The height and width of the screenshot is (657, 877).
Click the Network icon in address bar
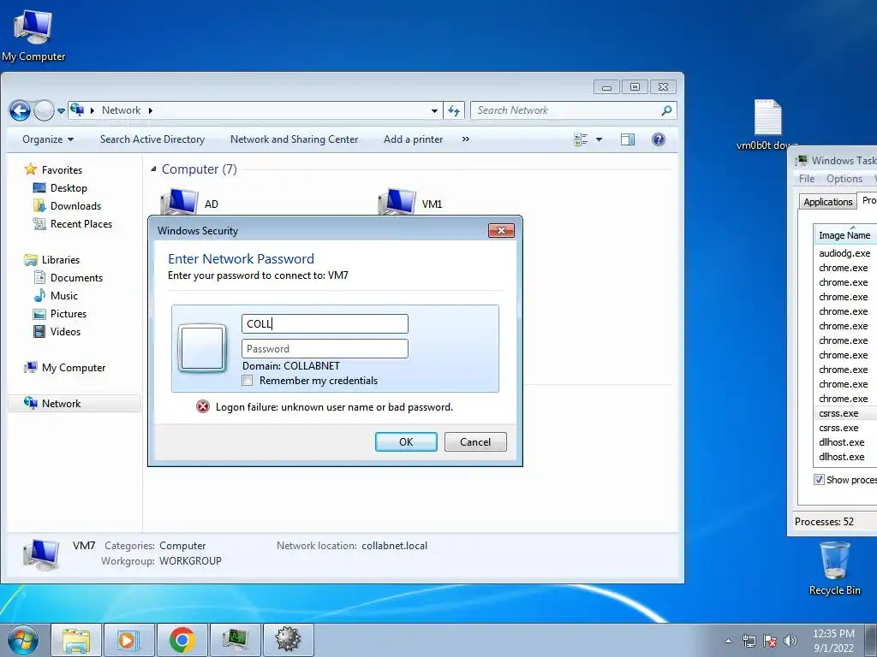tap(77, 110)
